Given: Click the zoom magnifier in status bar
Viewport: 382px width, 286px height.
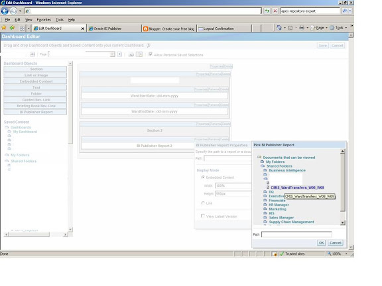Looking at the screenshot, I should (330, 254).
